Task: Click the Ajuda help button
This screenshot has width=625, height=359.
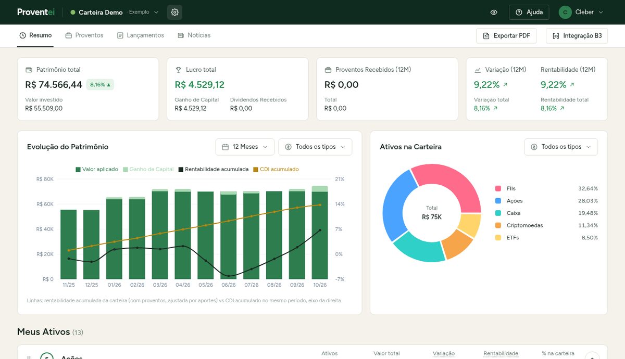Action: click(529, 12)
